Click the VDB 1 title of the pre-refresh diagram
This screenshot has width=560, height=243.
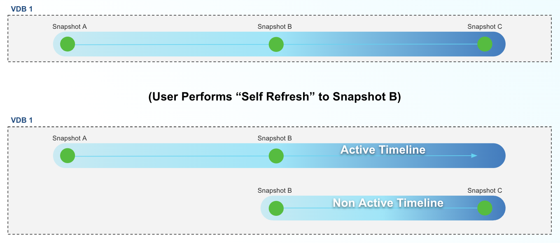(22, 9)
